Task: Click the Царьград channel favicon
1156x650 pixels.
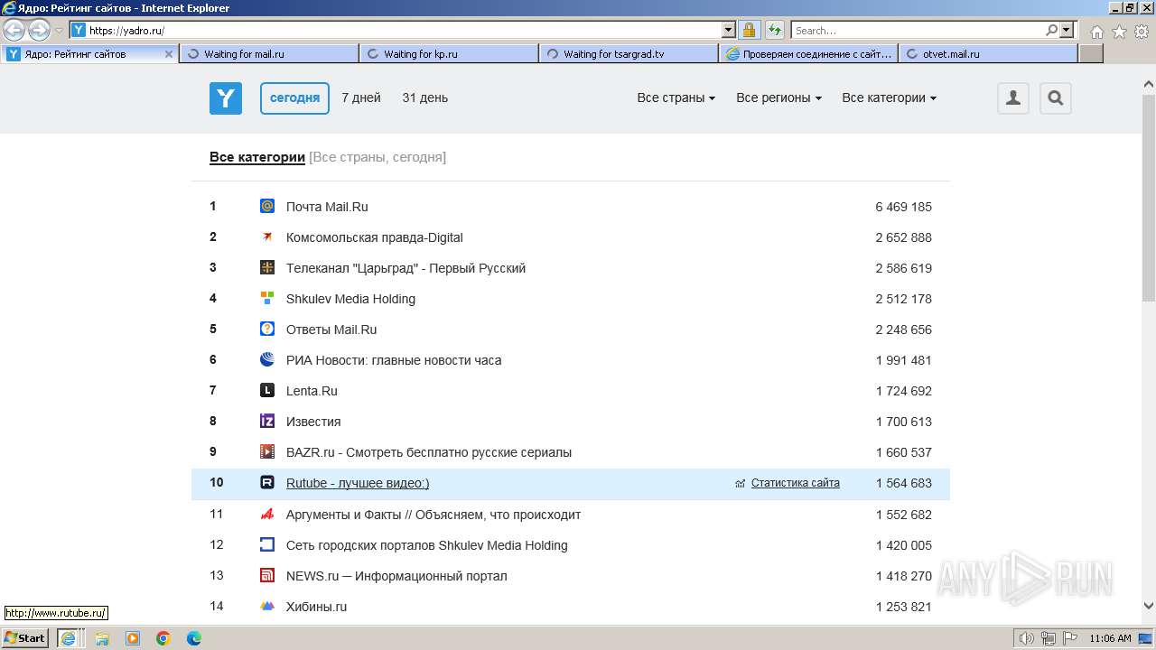Action: click(267, 267)
